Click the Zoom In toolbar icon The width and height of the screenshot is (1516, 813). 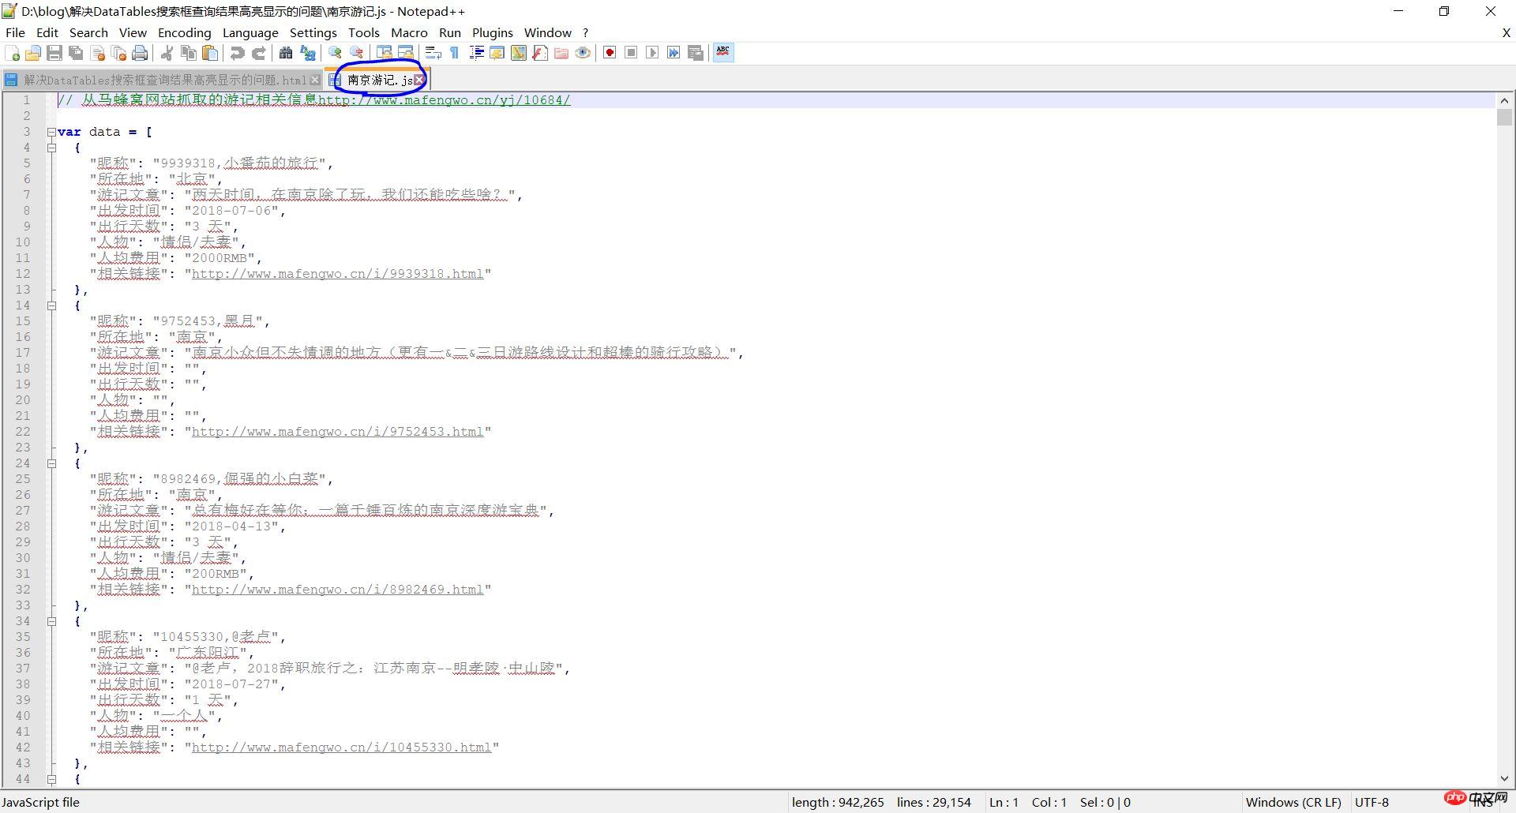point(336,53)
